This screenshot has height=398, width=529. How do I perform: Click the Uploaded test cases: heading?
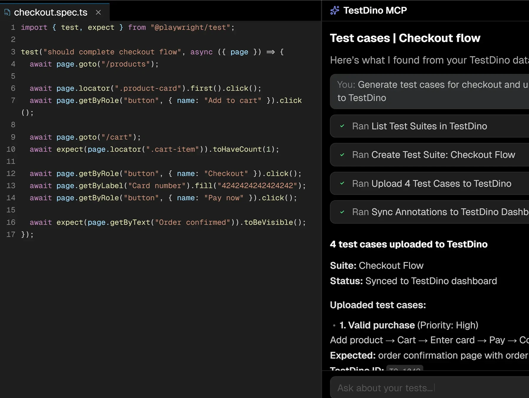coord(378,305)
